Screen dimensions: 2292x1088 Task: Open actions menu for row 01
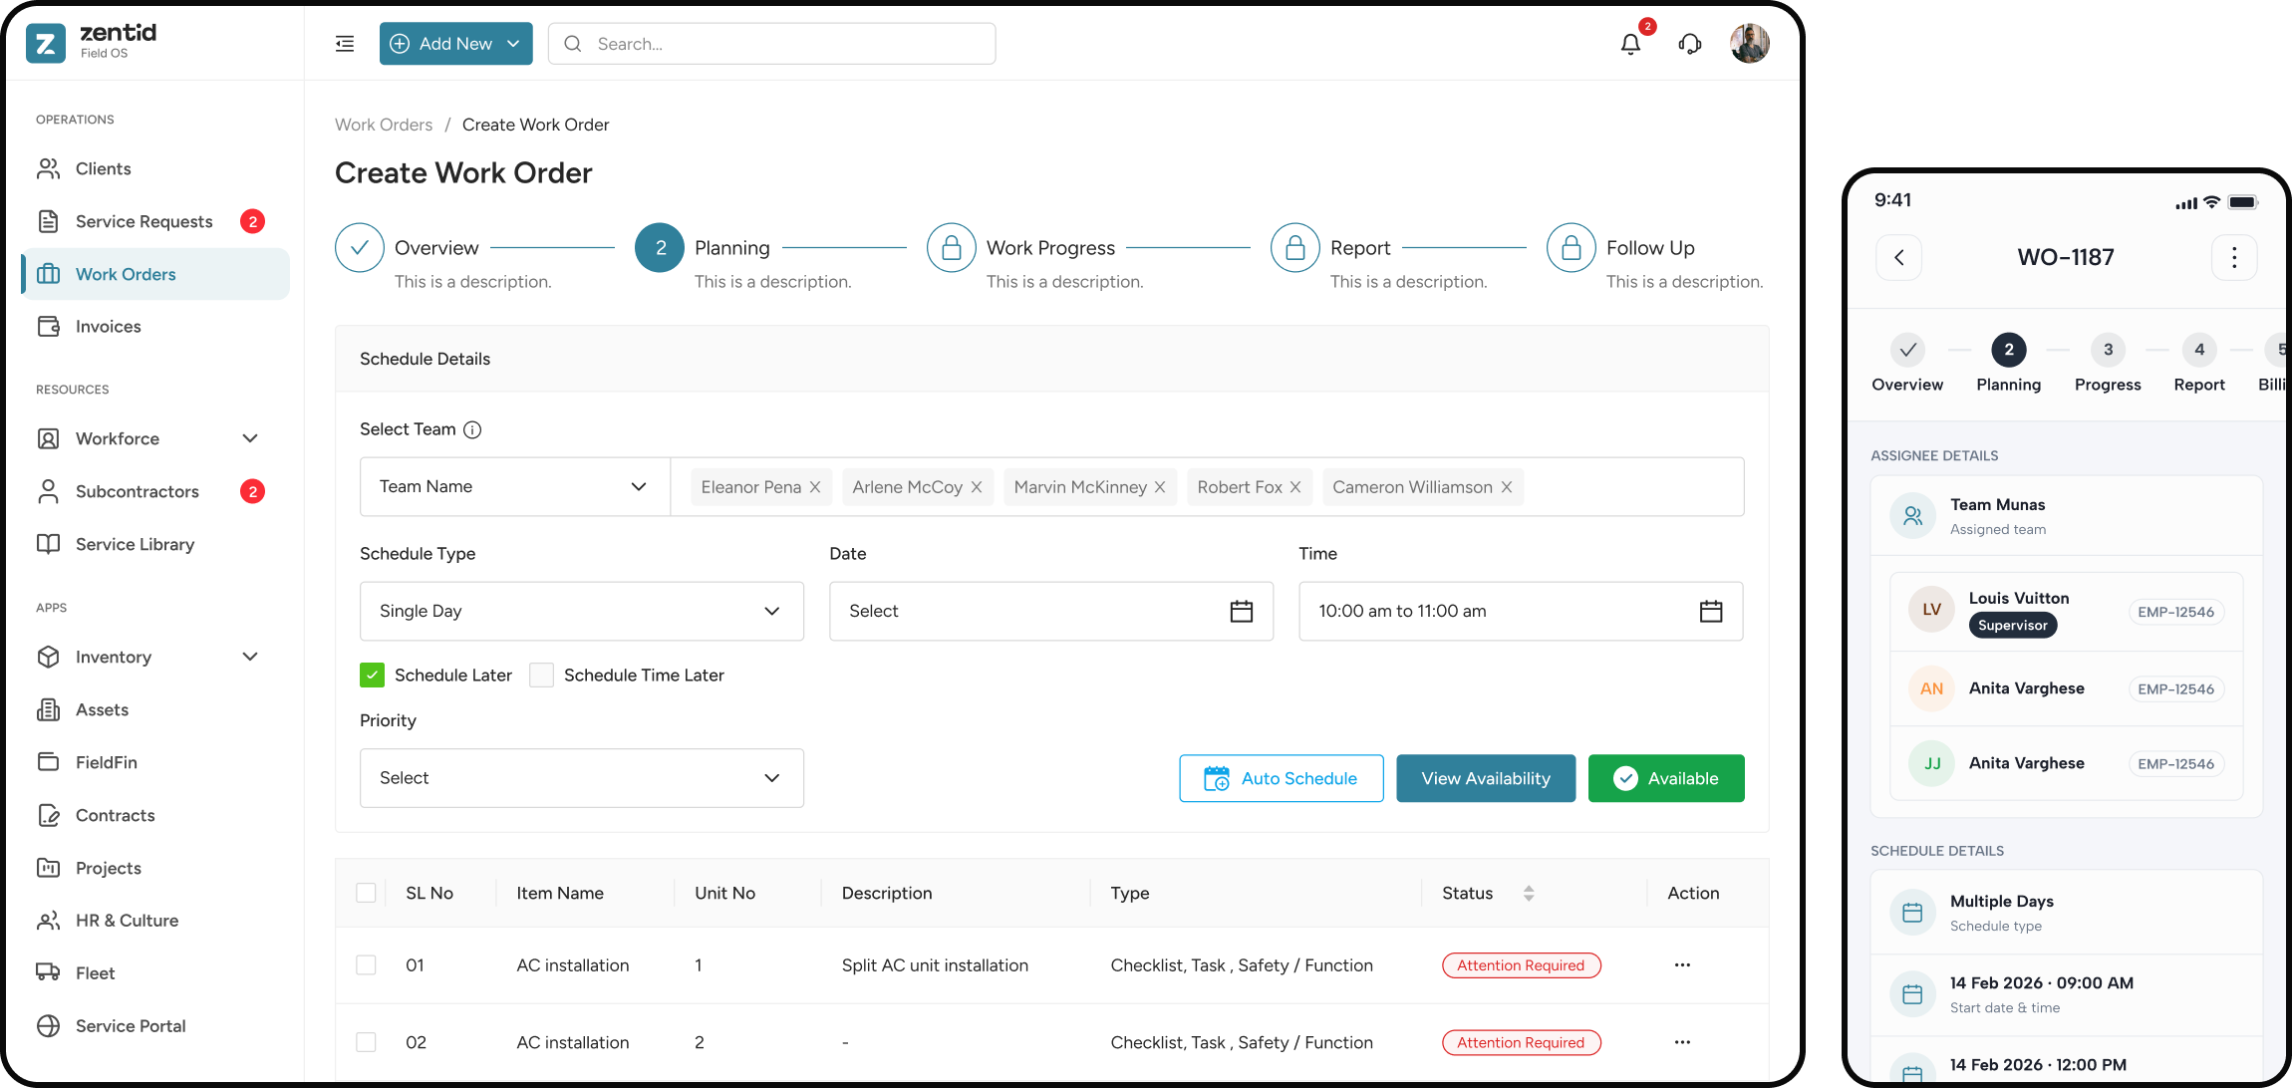click(1682, 965)
